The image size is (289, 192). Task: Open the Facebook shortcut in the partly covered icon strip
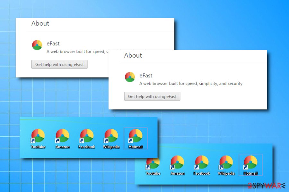202,165
